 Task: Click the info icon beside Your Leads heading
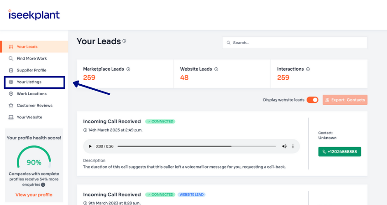coord(124,41)
